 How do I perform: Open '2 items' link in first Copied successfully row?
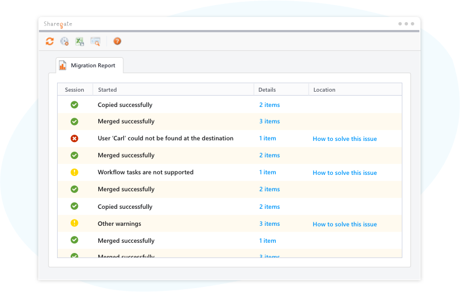pos(270,105)
